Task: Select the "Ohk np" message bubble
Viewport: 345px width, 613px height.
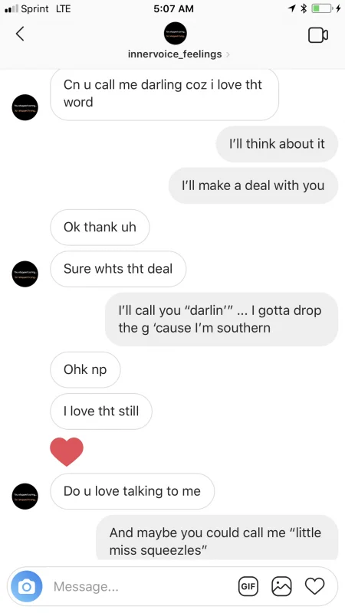Action: pyautogui.click(x=85, y=369)
